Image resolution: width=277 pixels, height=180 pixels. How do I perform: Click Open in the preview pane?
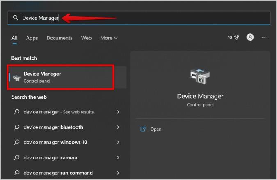tap(156, 129)
